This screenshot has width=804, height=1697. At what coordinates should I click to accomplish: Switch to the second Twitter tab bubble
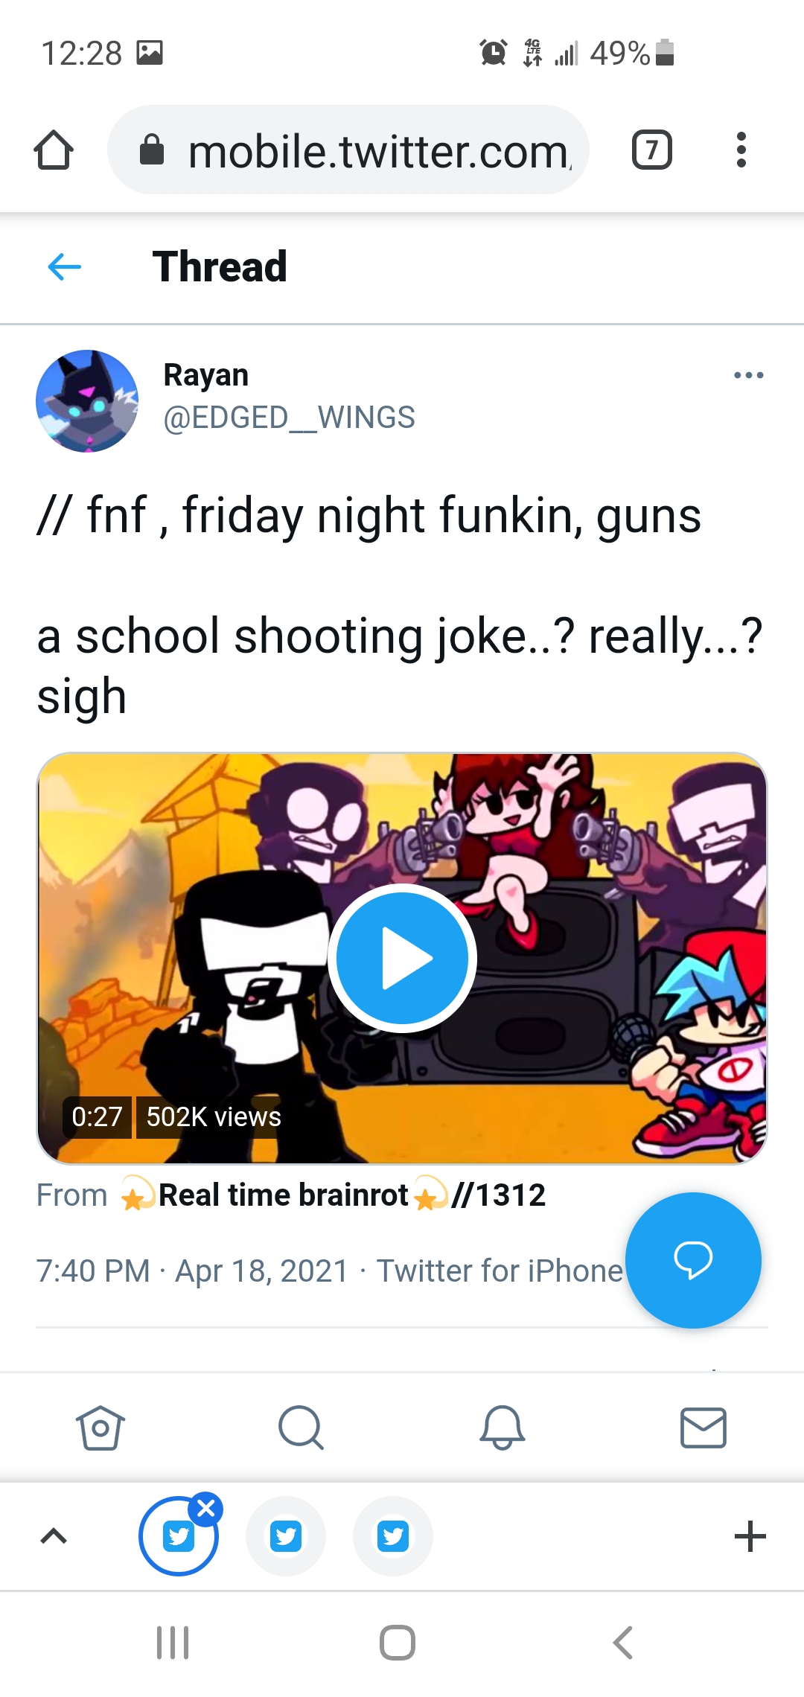(286, 1536)
